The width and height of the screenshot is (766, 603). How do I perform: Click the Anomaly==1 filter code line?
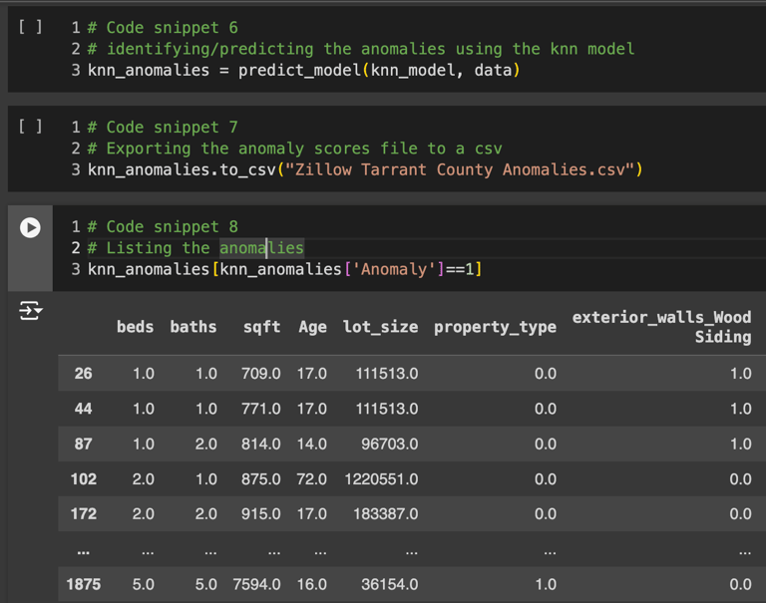tap(284, 270)
